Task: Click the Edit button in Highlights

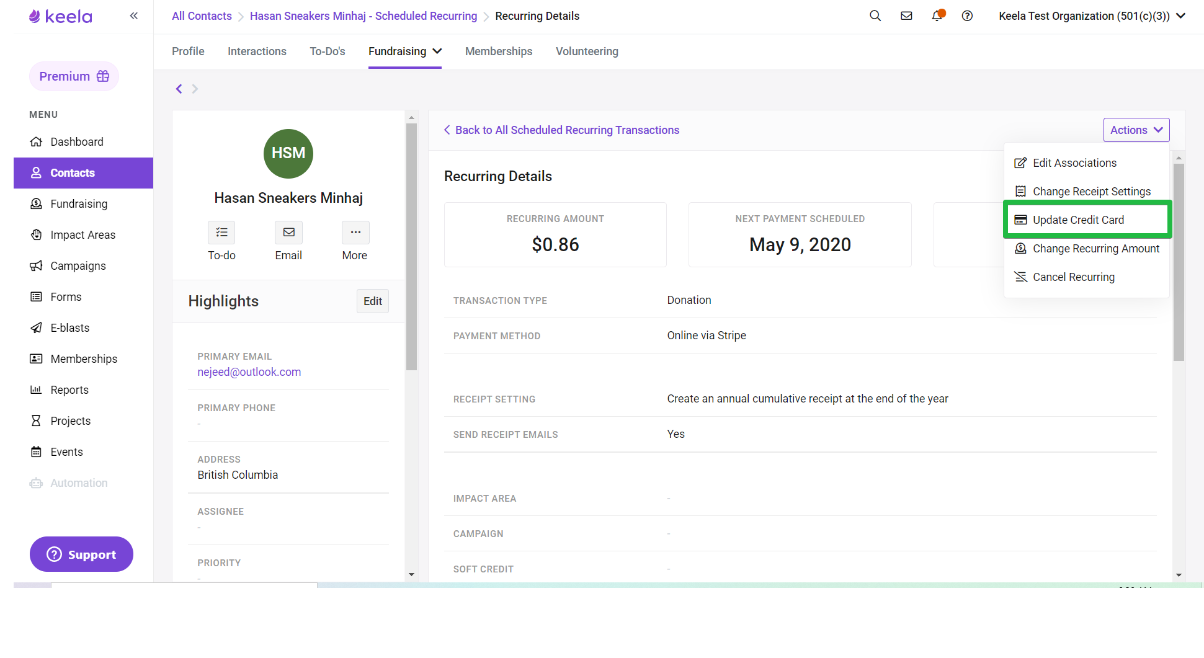Action: (x=373, y=301)
